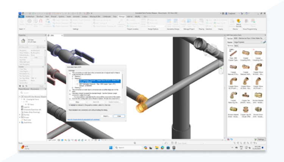Open MEP Settings dropdown in ribbon
Image resolution: width=284 pixels, height=162 pixels.
(x=100, y=23)
